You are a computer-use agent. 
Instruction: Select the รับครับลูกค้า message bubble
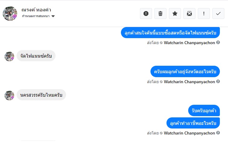tap(204, 110)
